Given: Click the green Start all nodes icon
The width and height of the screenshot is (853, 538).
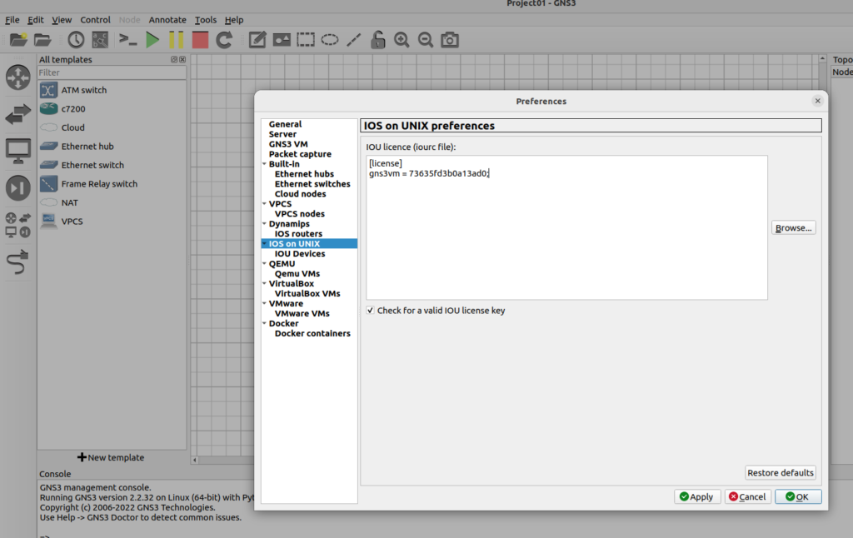Looking at the screenshot, I should (152, 39).
